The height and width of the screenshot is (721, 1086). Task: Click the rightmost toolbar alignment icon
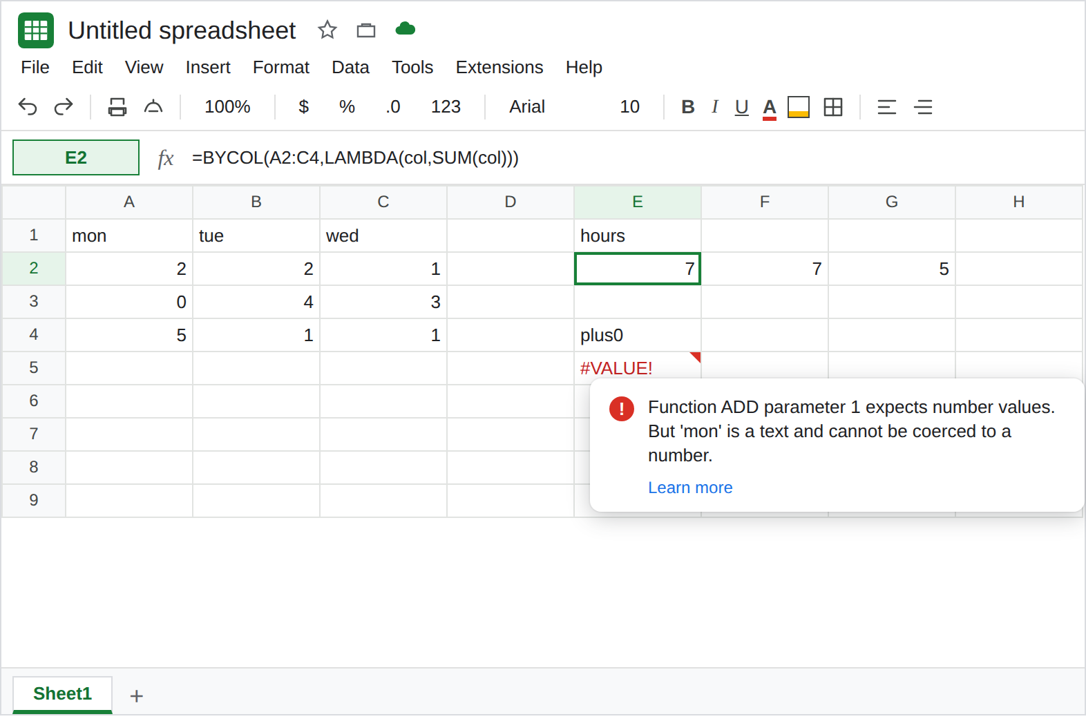tap(924, 106)
